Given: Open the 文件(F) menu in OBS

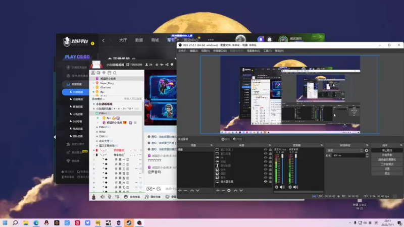Looking at the screenshot, I should (x=182, y=51).
